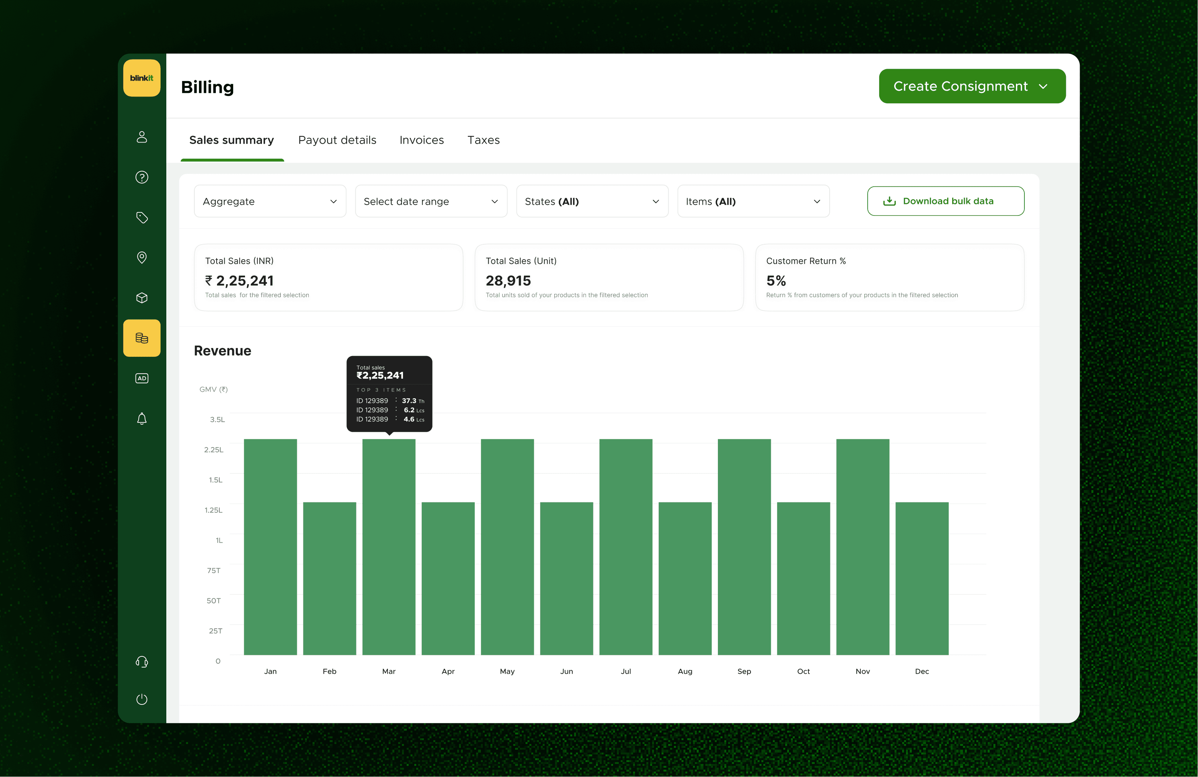The height and width of the screenshot is (777, 1198).
Task: Select the billing coins icon
Action: pyautogui.click(x=141, y=338)
